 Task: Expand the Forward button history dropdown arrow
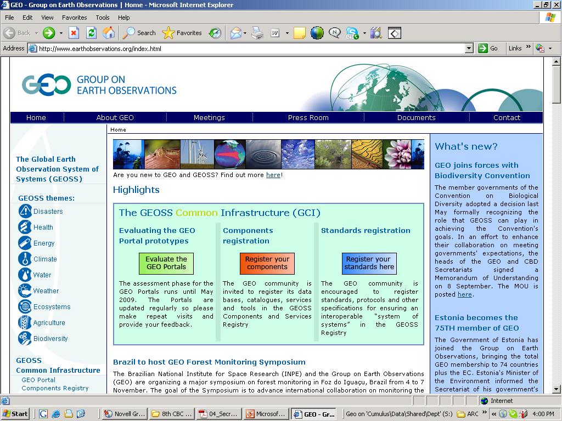click(61, 33)
